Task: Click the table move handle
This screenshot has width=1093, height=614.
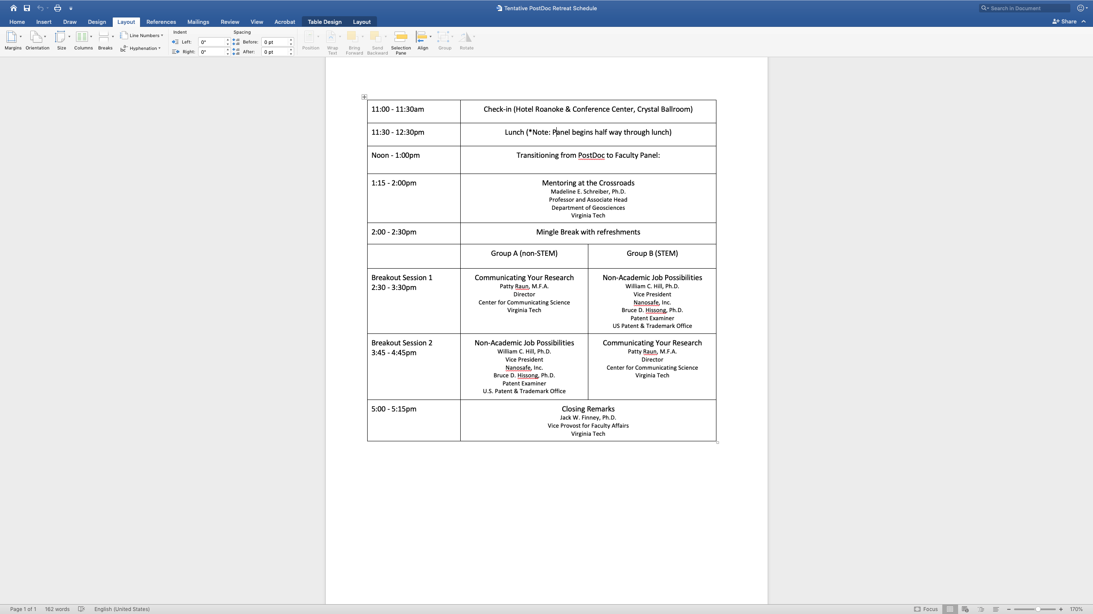Action: 364,97
